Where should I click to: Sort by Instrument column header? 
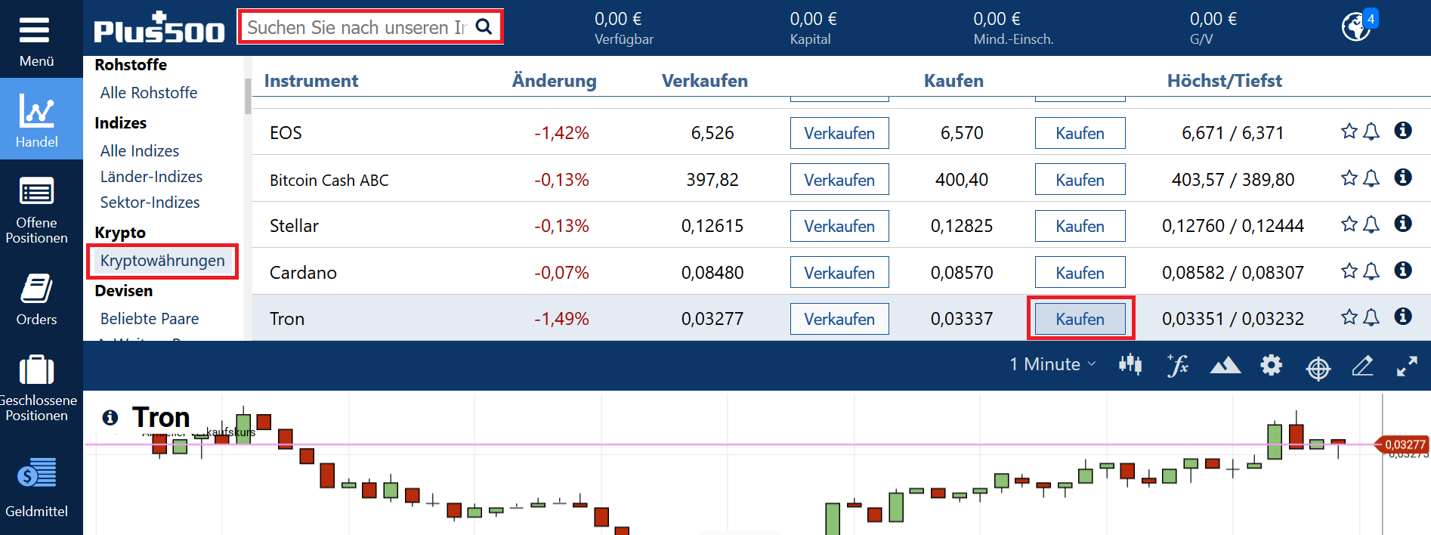tap(311, 81)
